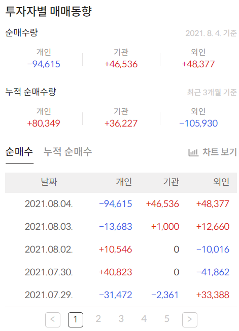Click cumulative 개인 value +80,349
The height and width of the screenshot is (331, 239).
[44, 123]
